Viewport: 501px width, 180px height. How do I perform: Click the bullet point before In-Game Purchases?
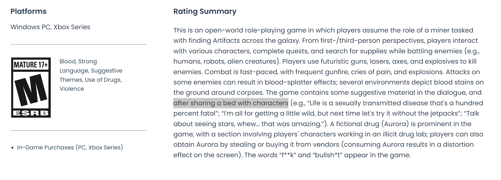[12, 148]
